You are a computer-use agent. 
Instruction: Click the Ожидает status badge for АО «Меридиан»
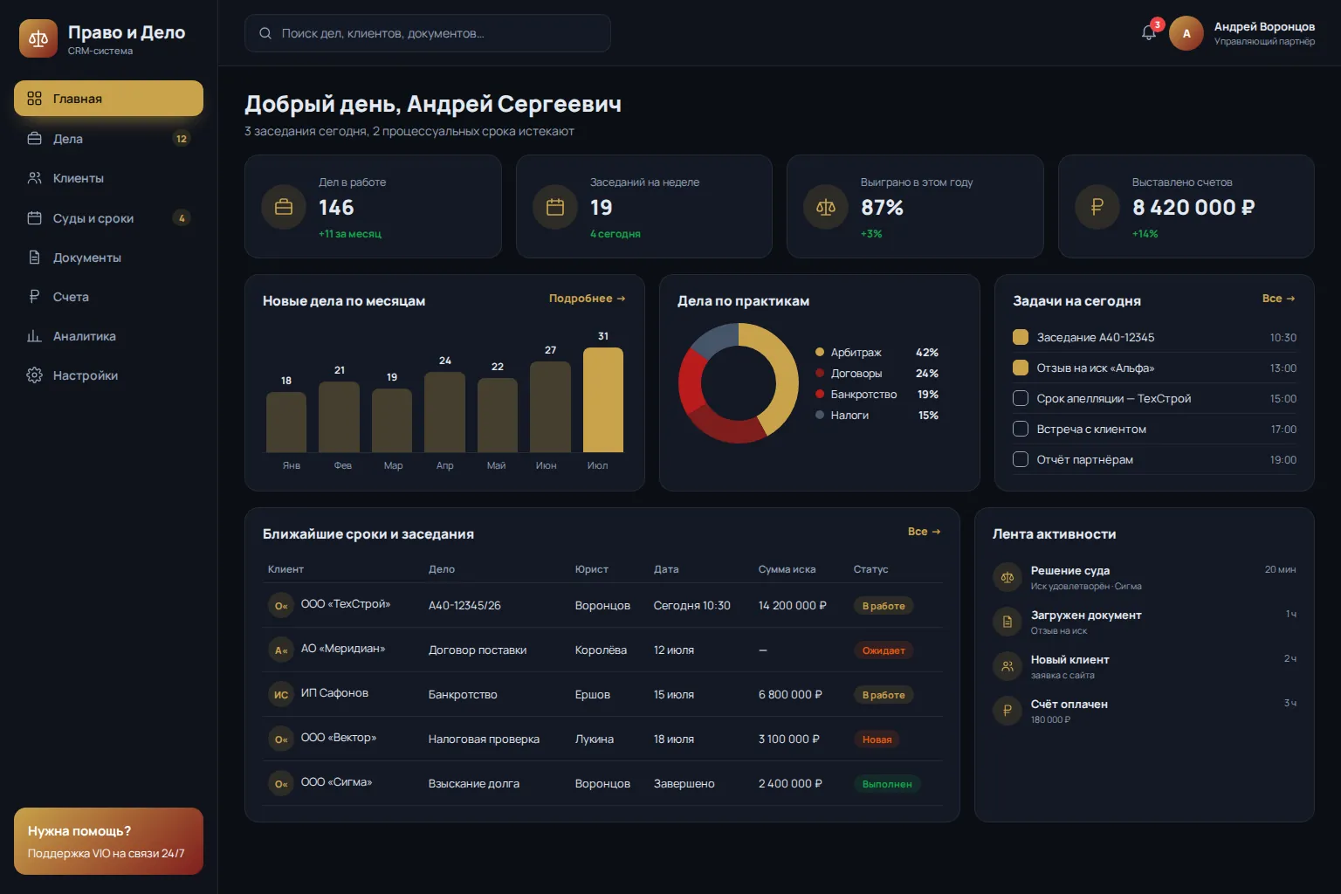[x=884, y=650]
